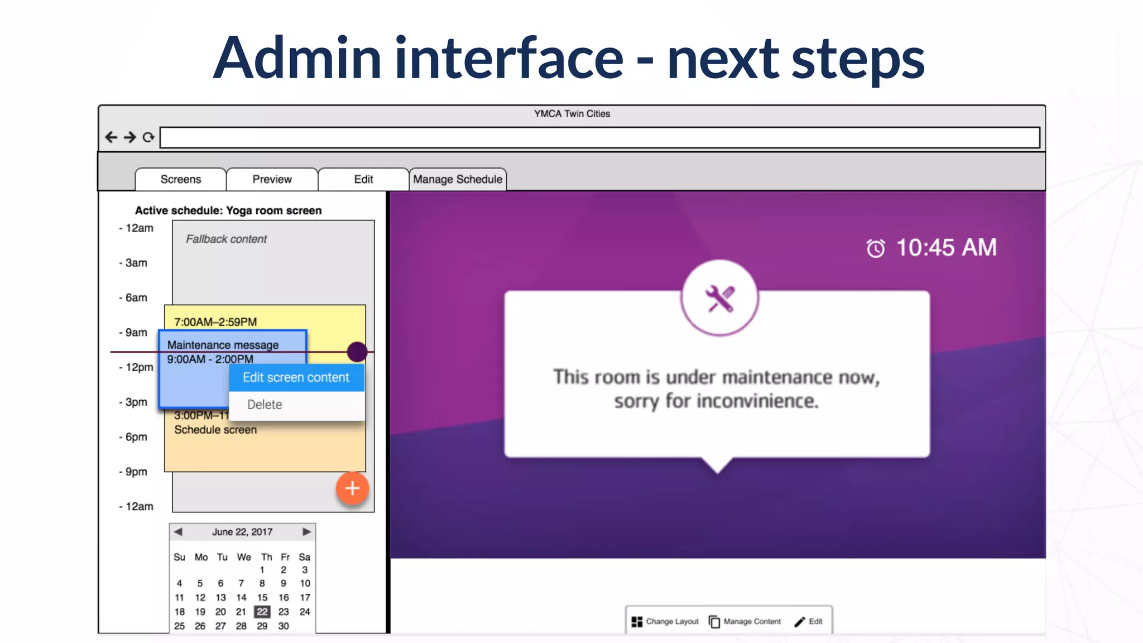The image size is (1143, 643).
Task: Pick June 15 in the calendar
Action: click(262, 598)
